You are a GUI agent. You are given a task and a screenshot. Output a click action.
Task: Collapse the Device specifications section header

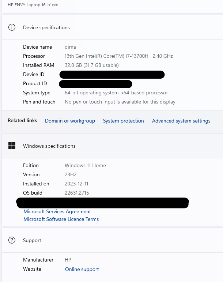point(112,27)
